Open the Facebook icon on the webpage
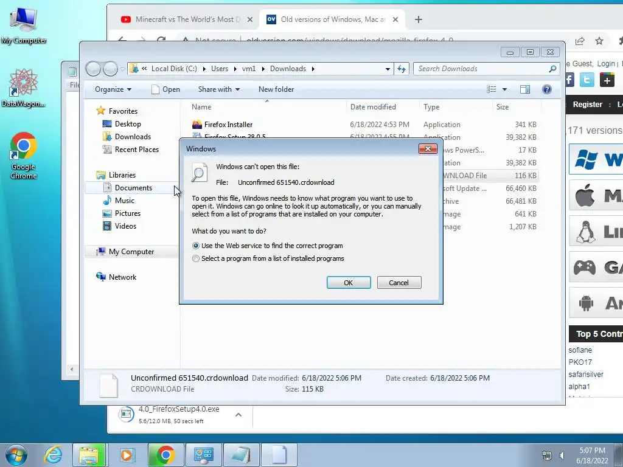Image resolution: width=623 pixels, height=467 pixels. click(x=569, y=80)
